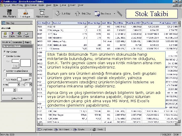Screen dimensions: 182x136
Task: Click the Yazdır label in bottom toolbar
Action: tap(100, 130)
